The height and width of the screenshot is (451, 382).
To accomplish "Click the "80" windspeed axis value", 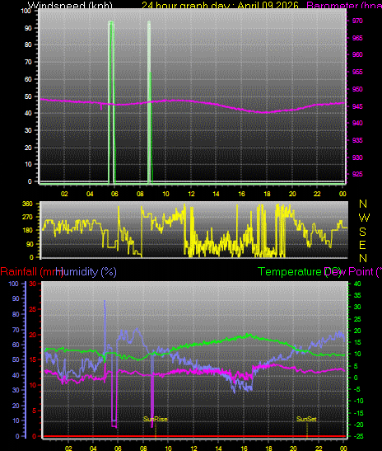I will [x=28, y=45].
